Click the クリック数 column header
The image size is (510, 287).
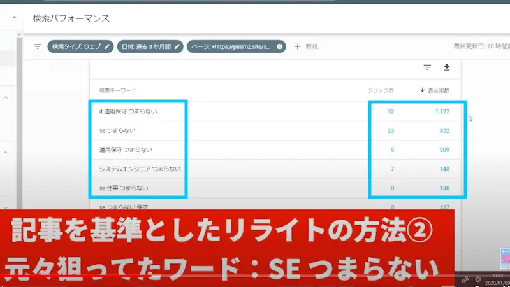tap(381, 90)
